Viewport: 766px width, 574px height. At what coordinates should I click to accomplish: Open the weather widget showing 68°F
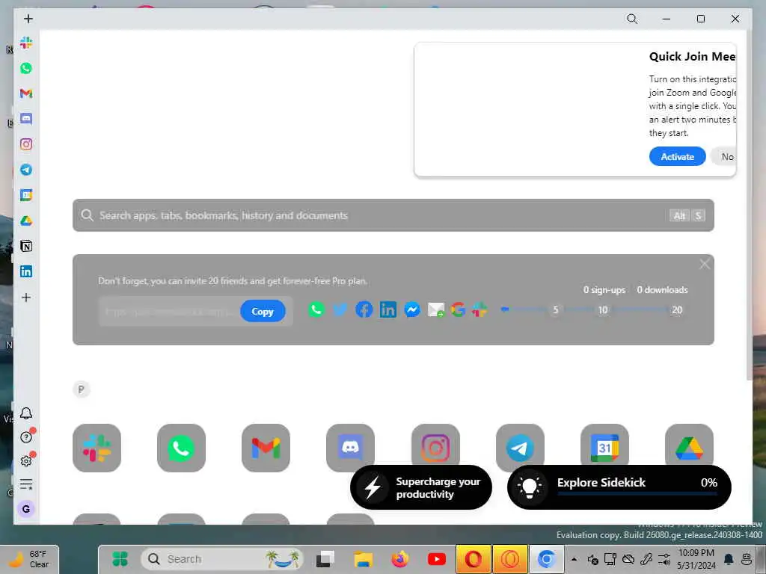click(29, 559)
